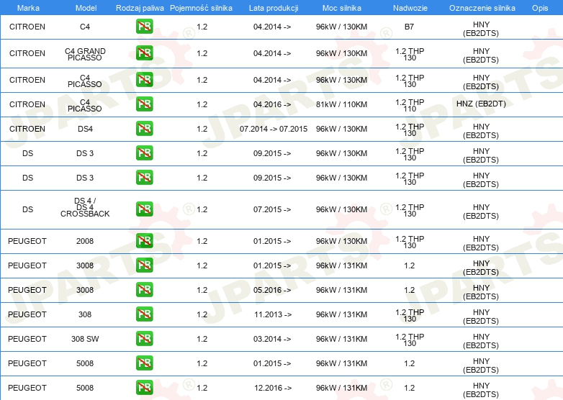Click the 308 SW model cell
Image resolution: width=563 pixels, height=400 pixels.
(85, 339)
